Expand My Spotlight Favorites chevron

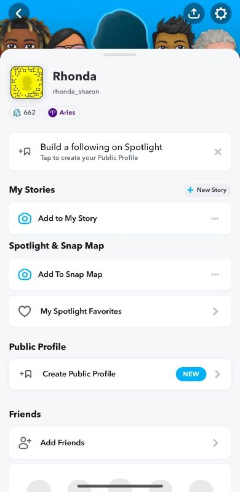[x=215, y=311]
